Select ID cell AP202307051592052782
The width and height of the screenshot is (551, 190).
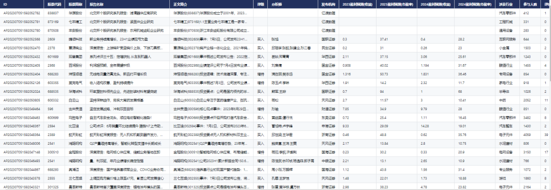(x=22, y=13)
